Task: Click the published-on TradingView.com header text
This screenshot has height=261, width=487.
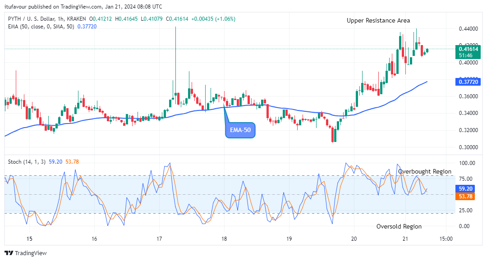Action: [83, 6]
